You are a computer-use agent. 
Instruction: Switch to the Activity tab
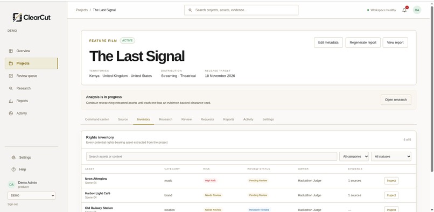point(248,119)
